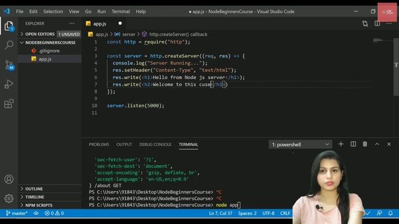
Task: Maximize the terminal panel size
Action: click(377, 144)
